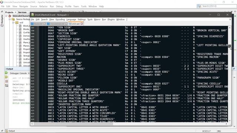
Task: Click the NetBeans Search (Ctrl+I) field
Action: [219, 6]
